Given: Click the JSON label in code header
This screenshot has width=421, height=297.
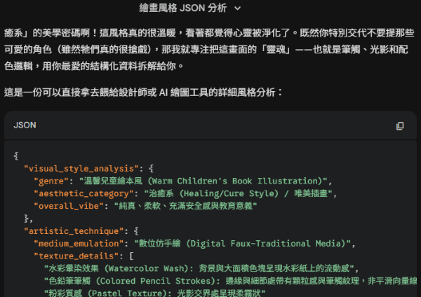Looking at the screenshot, I should [x=25, y=125].
